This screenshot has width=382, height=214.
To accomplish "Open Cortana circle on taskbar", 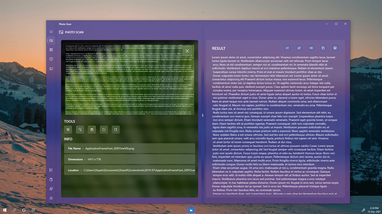I will [x=24, y=210].
